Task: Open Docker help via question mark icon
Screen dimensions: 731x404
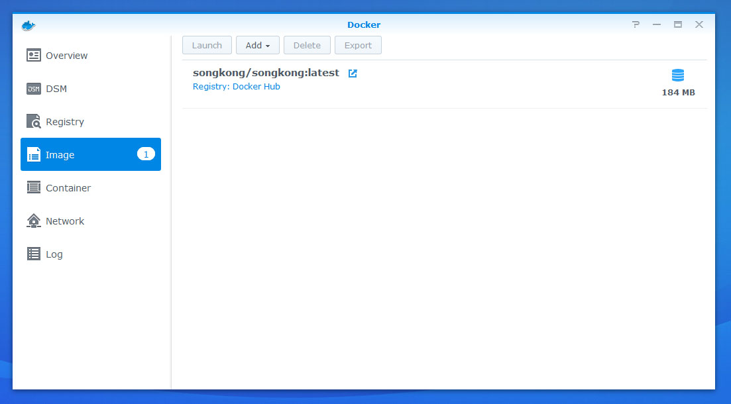Action: tap(636, 25)
